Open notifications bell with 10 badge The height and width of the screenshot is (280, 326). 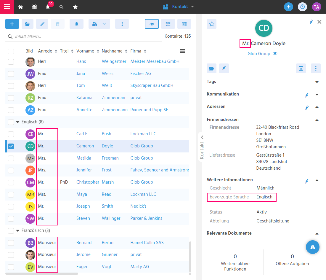pyautogui.click(x=48, y=7)
